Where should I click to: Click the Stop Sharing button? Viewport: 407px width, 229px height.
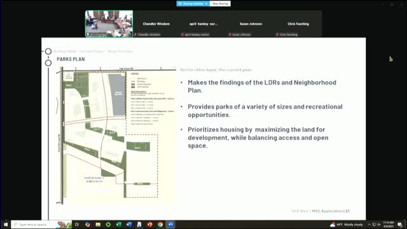[220, 4]
